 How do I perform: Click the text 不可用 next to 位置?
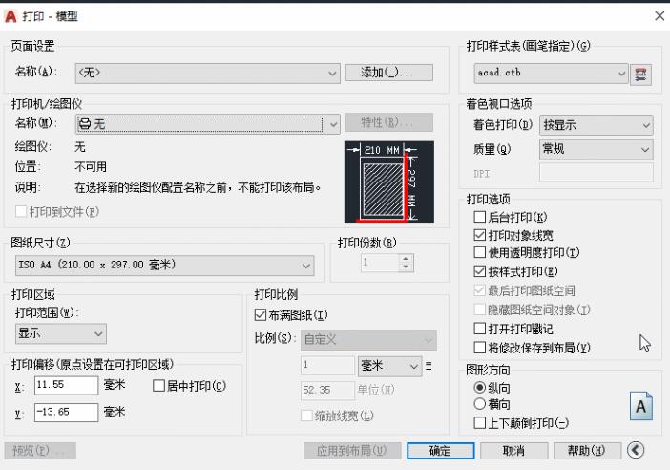91,167
